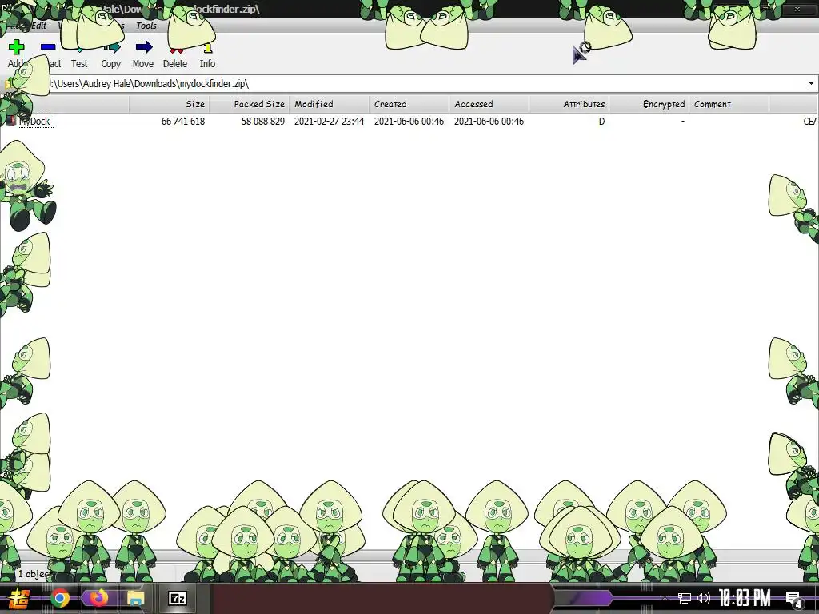
Task: Click the 7z taskbar icon
Action: pos(177,598)
